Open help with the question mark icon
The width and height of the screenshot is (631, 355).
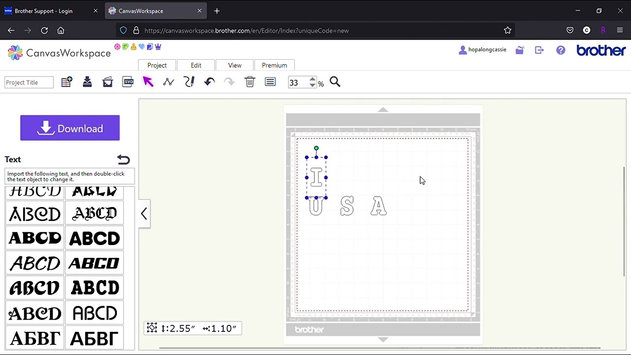[x=561, y=50]
